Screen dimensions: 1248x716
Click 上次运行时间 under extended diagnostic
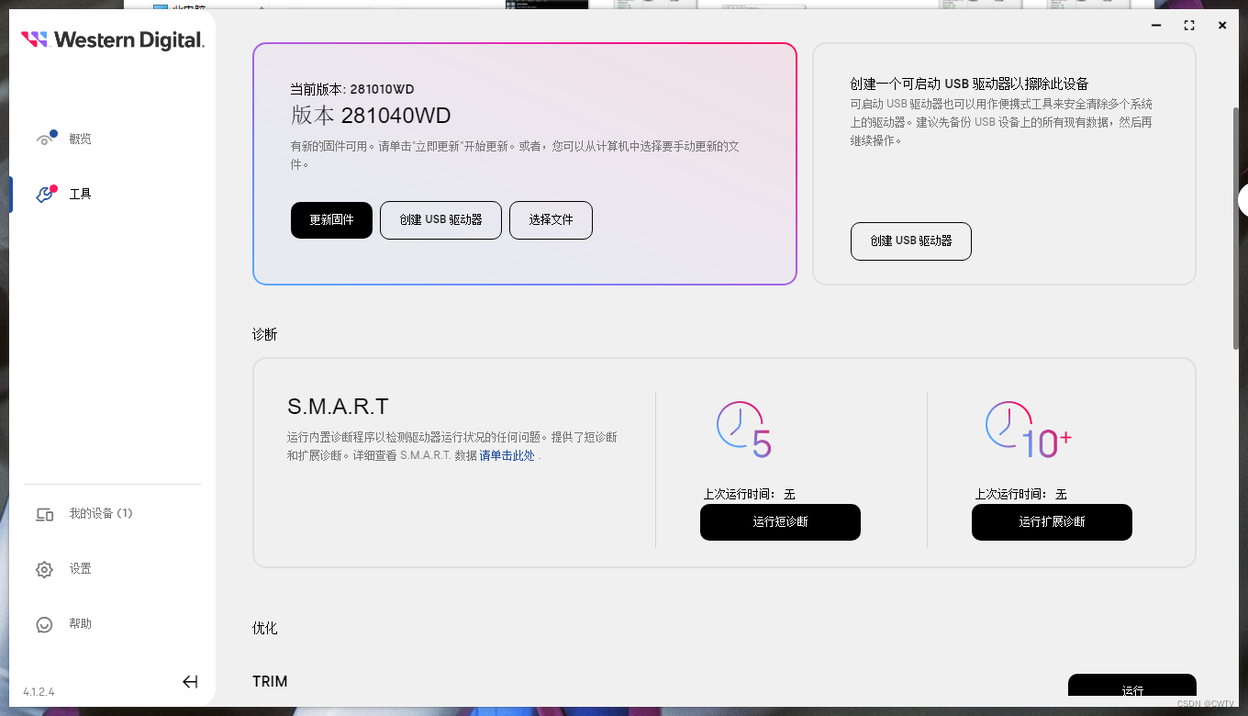click(1010, 494)
